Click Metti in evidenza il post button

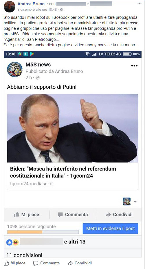pos(110,228)
